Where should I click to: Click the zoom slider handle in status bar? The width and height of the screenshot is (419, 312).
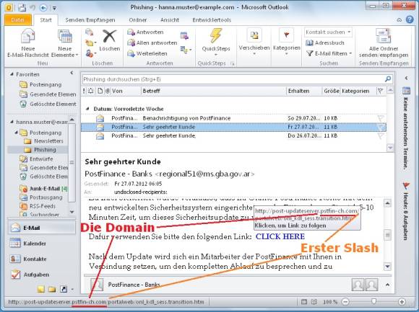[373, 302]
